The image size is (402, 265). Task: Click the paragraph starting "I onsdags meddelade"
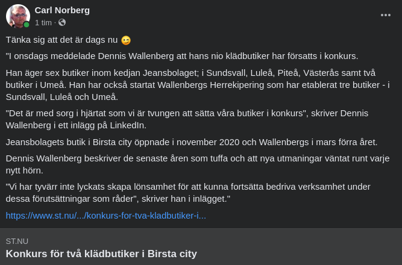pos(182,56)
